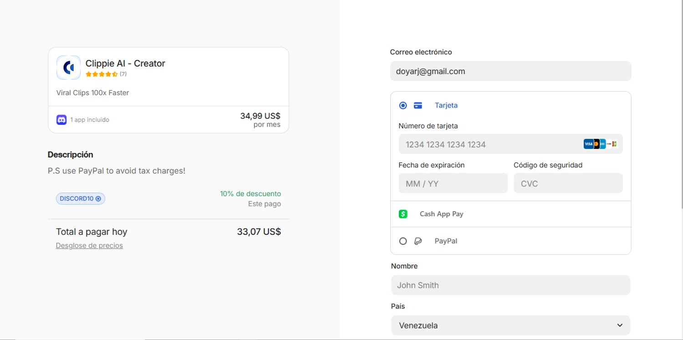Click the Nombre input field

coord(510,285)
